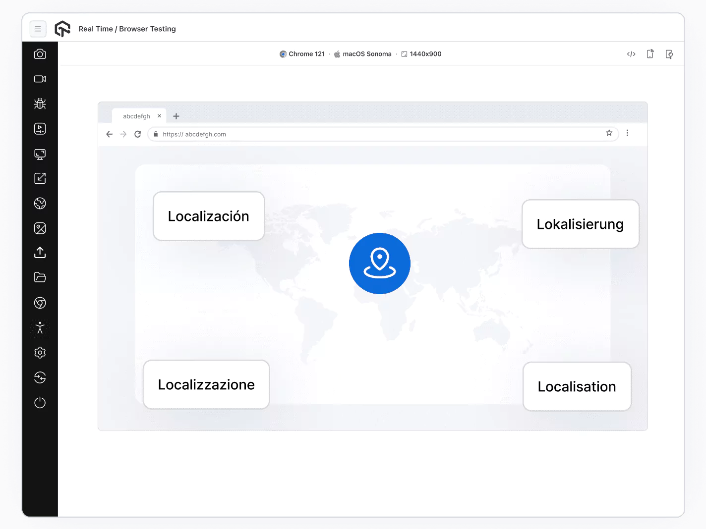Open the geolocation globe tool

point(40,203)
